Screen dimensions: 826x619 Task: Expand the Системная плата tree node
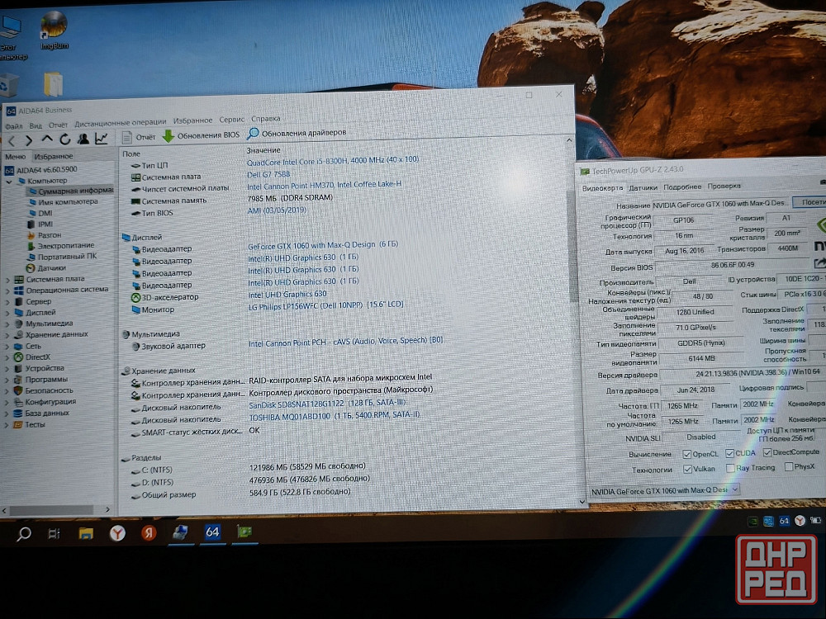coord(8,279)
